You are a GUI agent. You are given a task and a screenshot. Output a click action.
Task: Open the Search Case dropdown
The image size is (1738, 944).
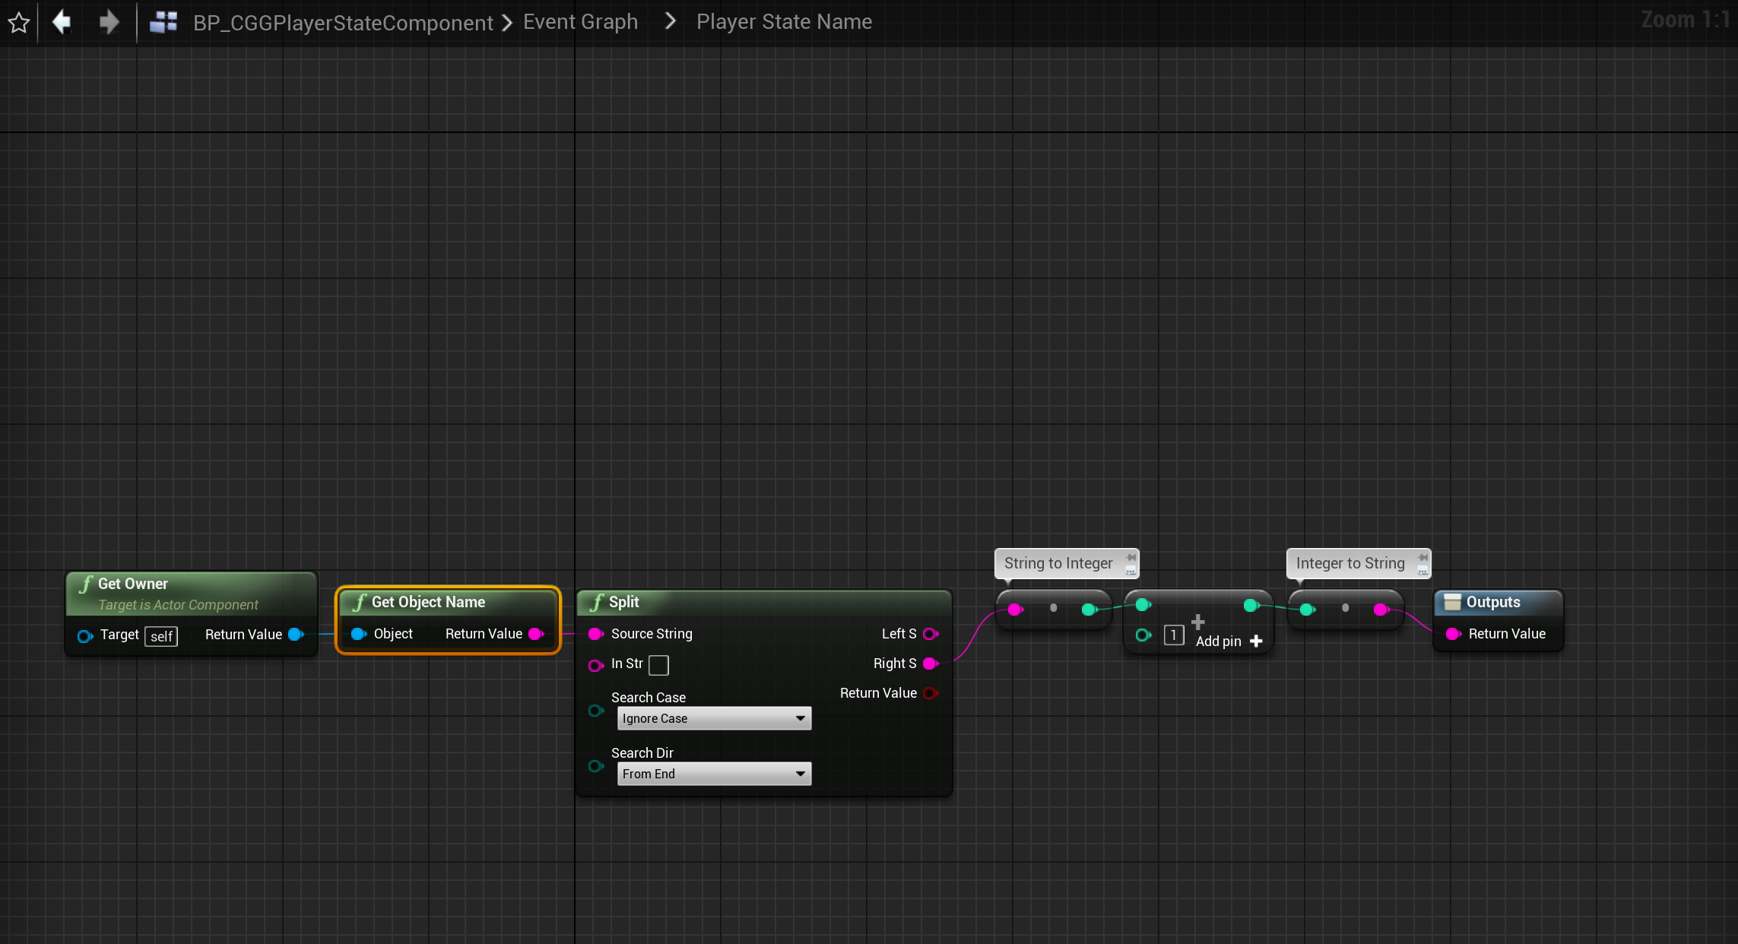point(714,718)
